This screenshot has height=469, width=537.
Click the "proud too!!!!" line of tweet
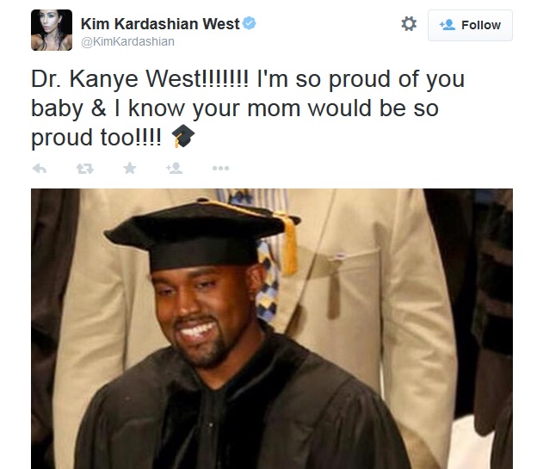pyautogui.click(x=96, y=138)
